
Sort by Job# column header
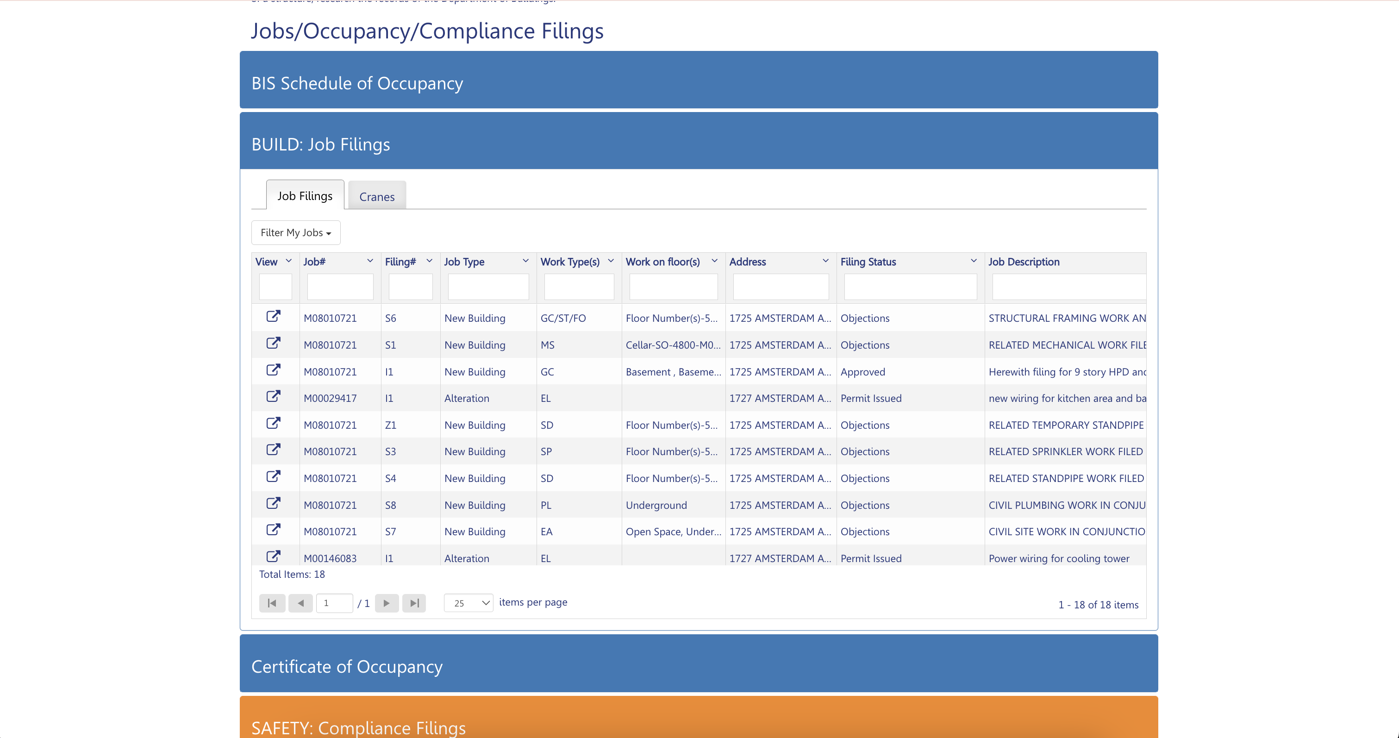point(314,262)
